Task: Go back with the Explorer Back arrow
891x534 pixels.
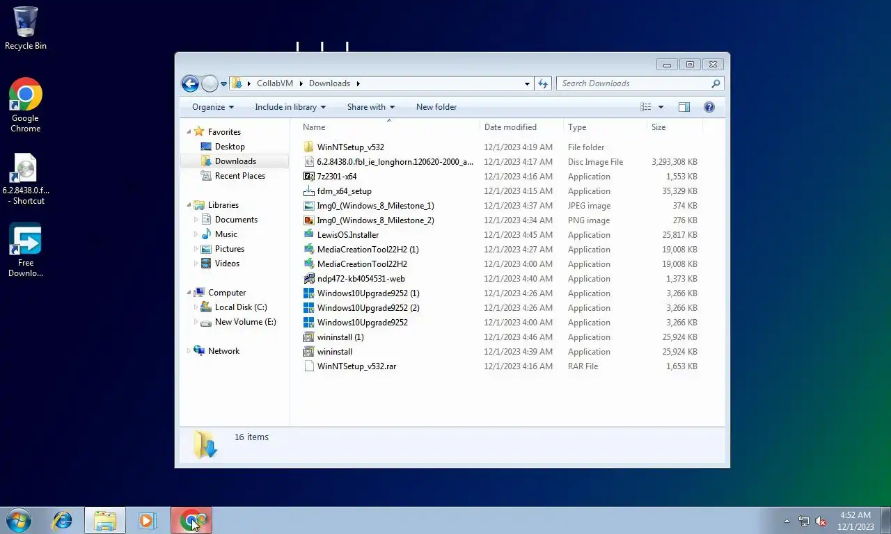Action: 190,83
